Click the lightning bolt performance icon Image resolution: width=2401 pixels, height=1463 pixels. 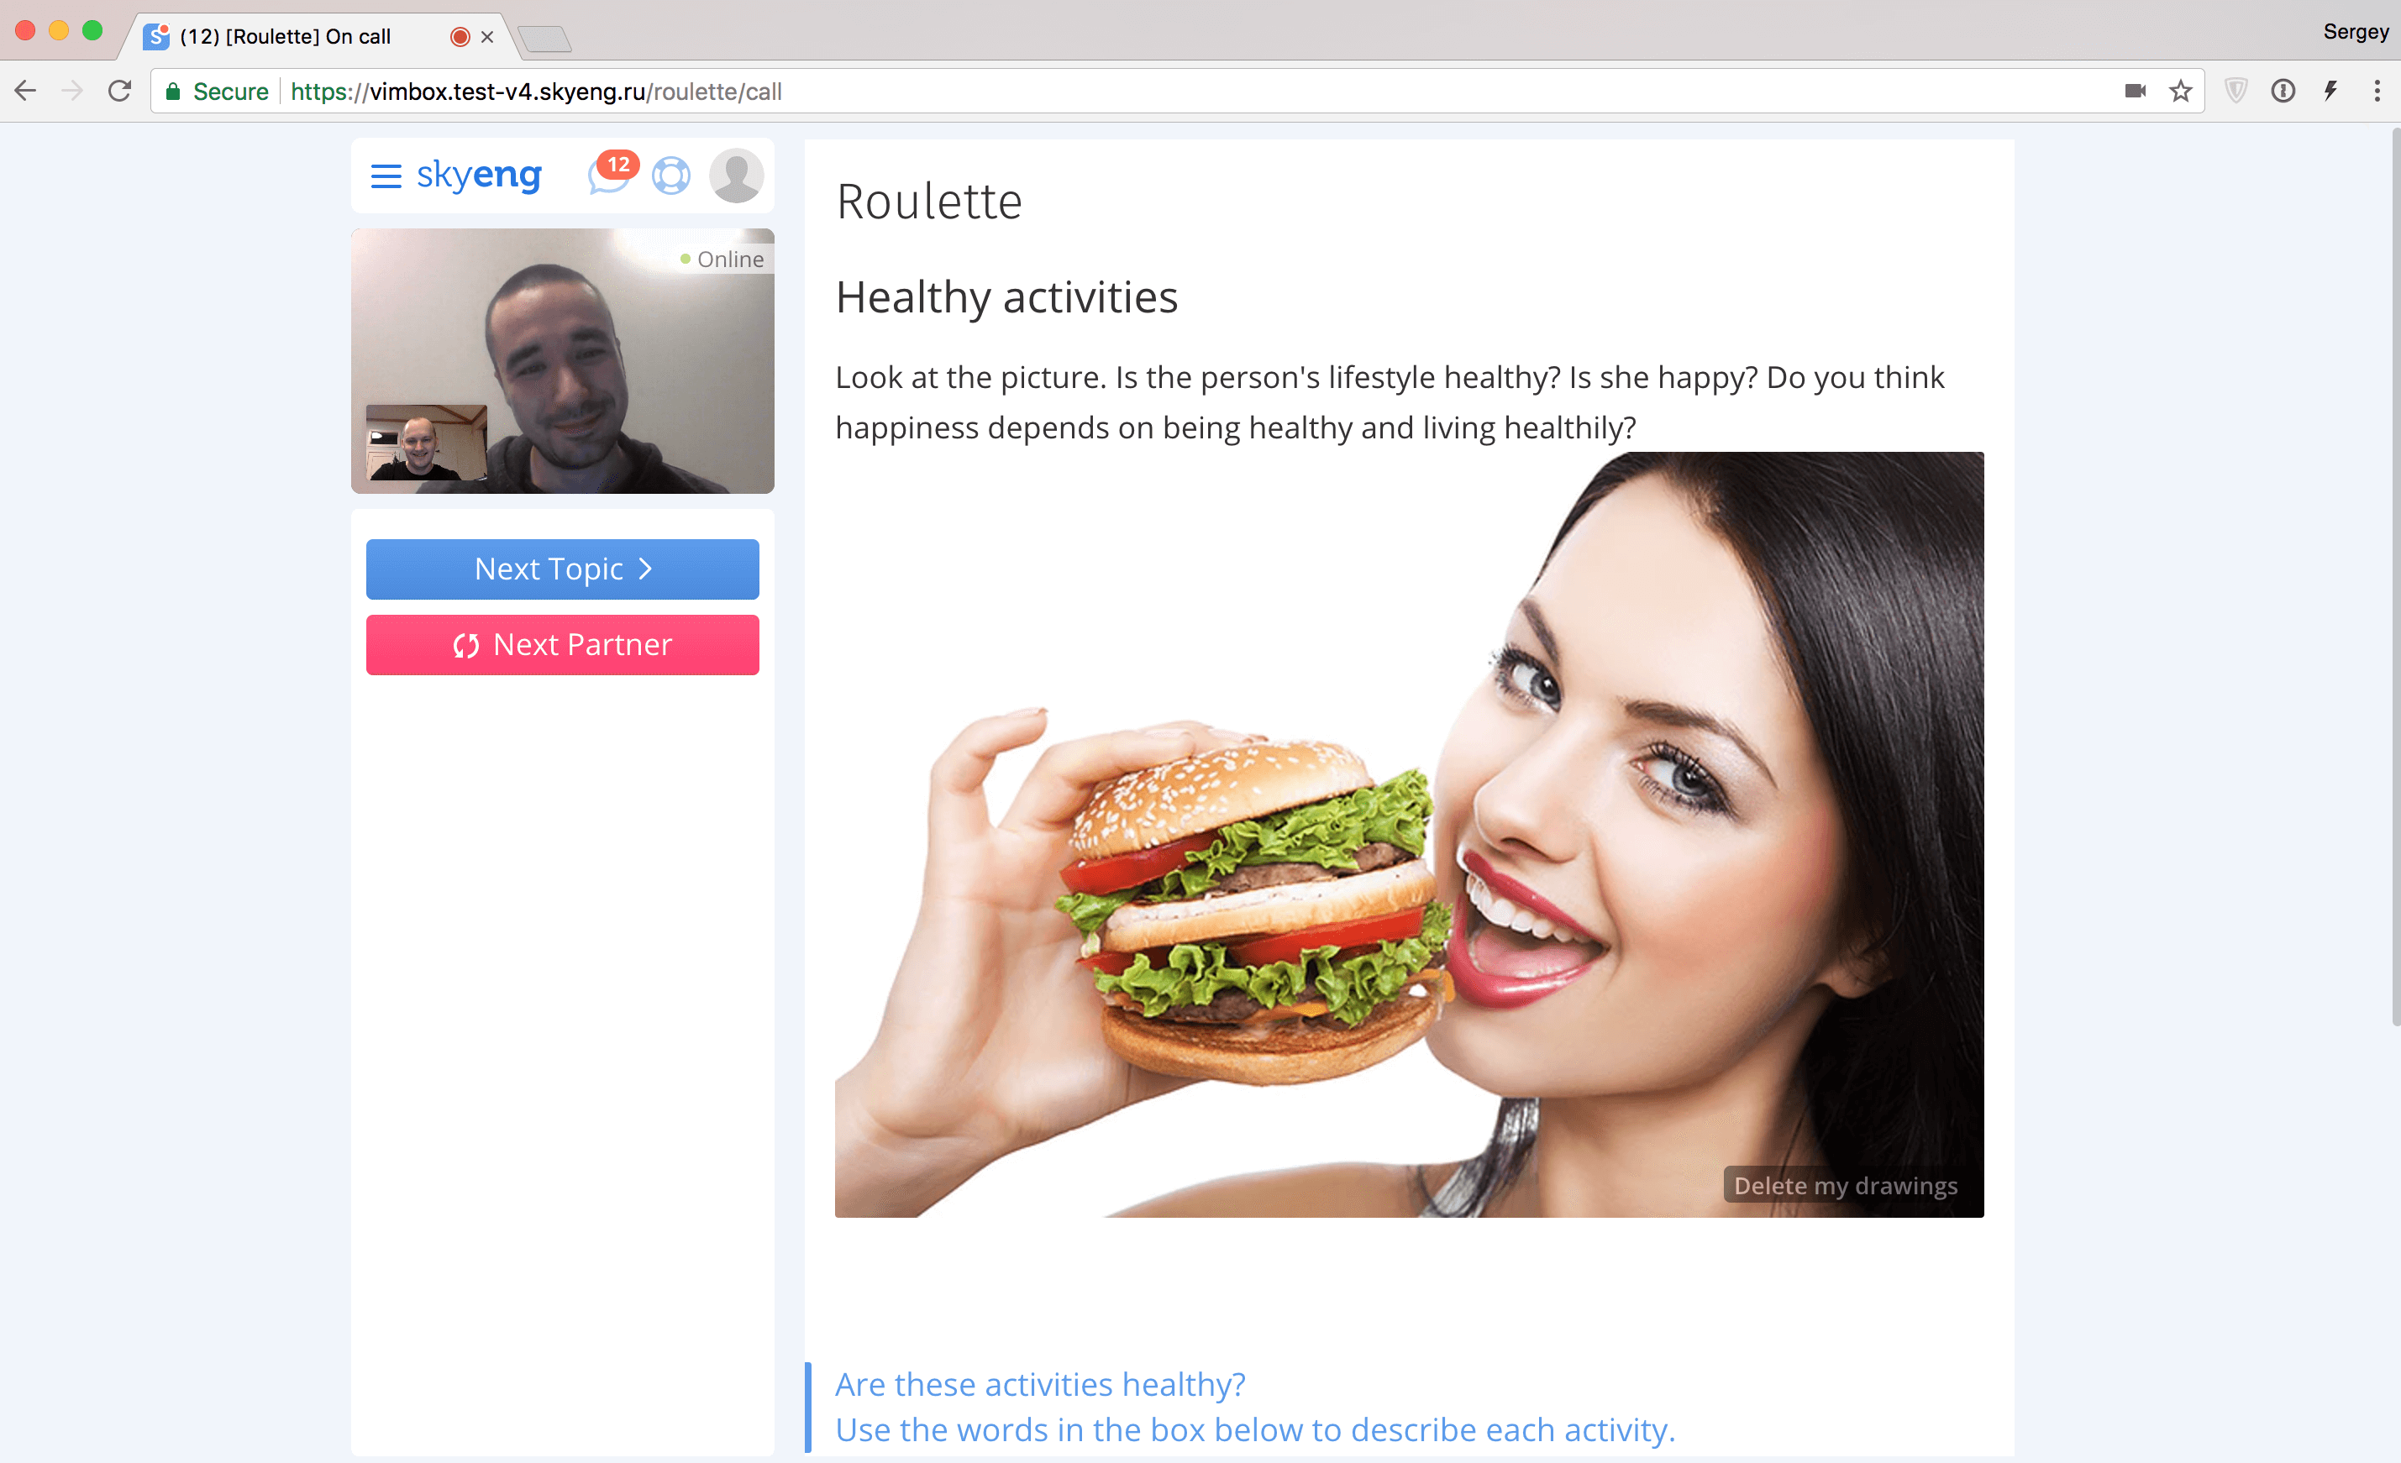pyautogui.click(x=2329, y=91)
